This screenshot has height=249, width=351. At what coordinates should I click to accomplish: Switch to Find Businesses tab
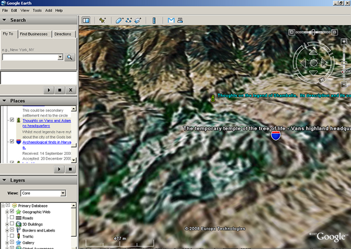pos(34,34)
